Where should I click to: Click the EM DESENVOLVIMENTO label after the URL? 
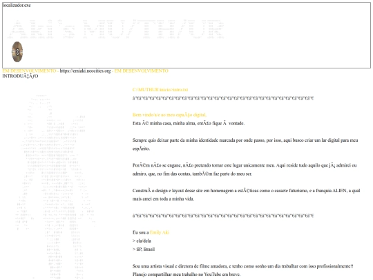point(142,71)
